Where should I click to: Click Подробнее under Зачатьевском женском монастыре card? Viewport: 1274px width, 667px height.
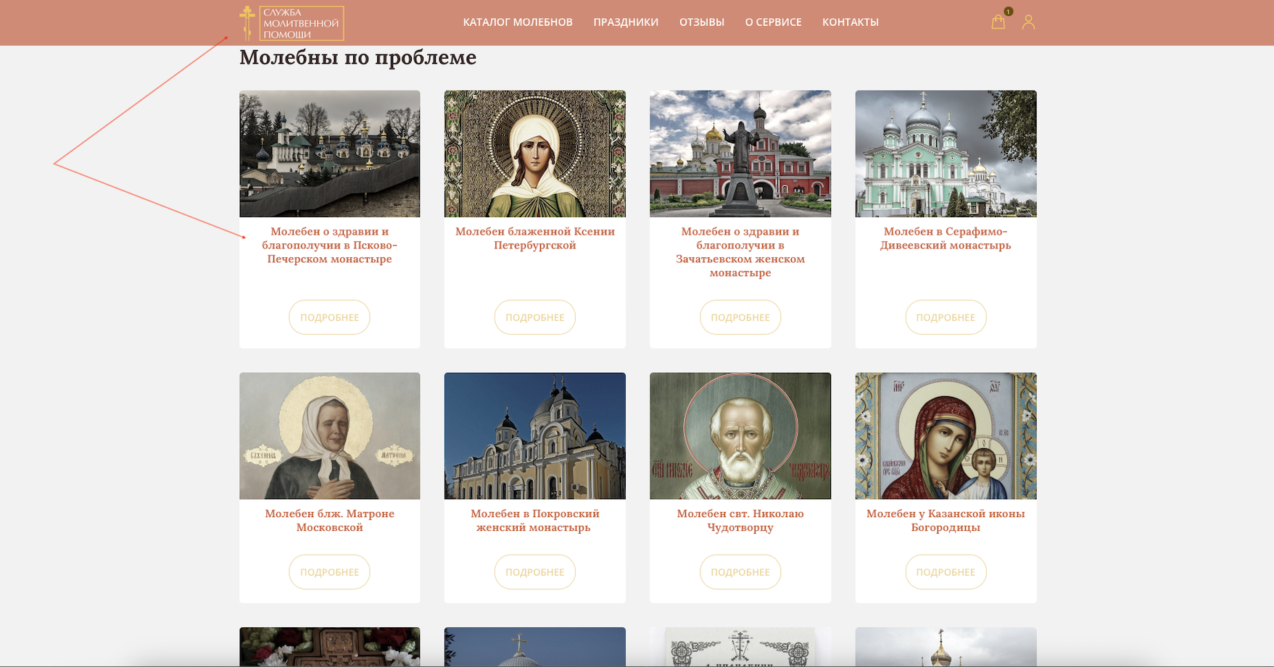(x=740, y=317)
